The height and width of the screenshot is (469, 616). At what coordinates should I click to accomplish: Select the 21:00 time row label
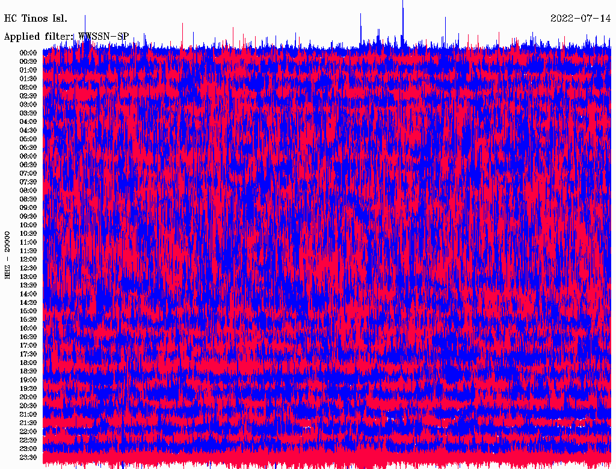(x=28, y=414)
